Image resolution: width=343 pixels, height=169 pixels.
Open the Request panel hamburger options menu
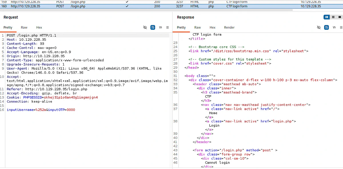[x=167, y=27]
